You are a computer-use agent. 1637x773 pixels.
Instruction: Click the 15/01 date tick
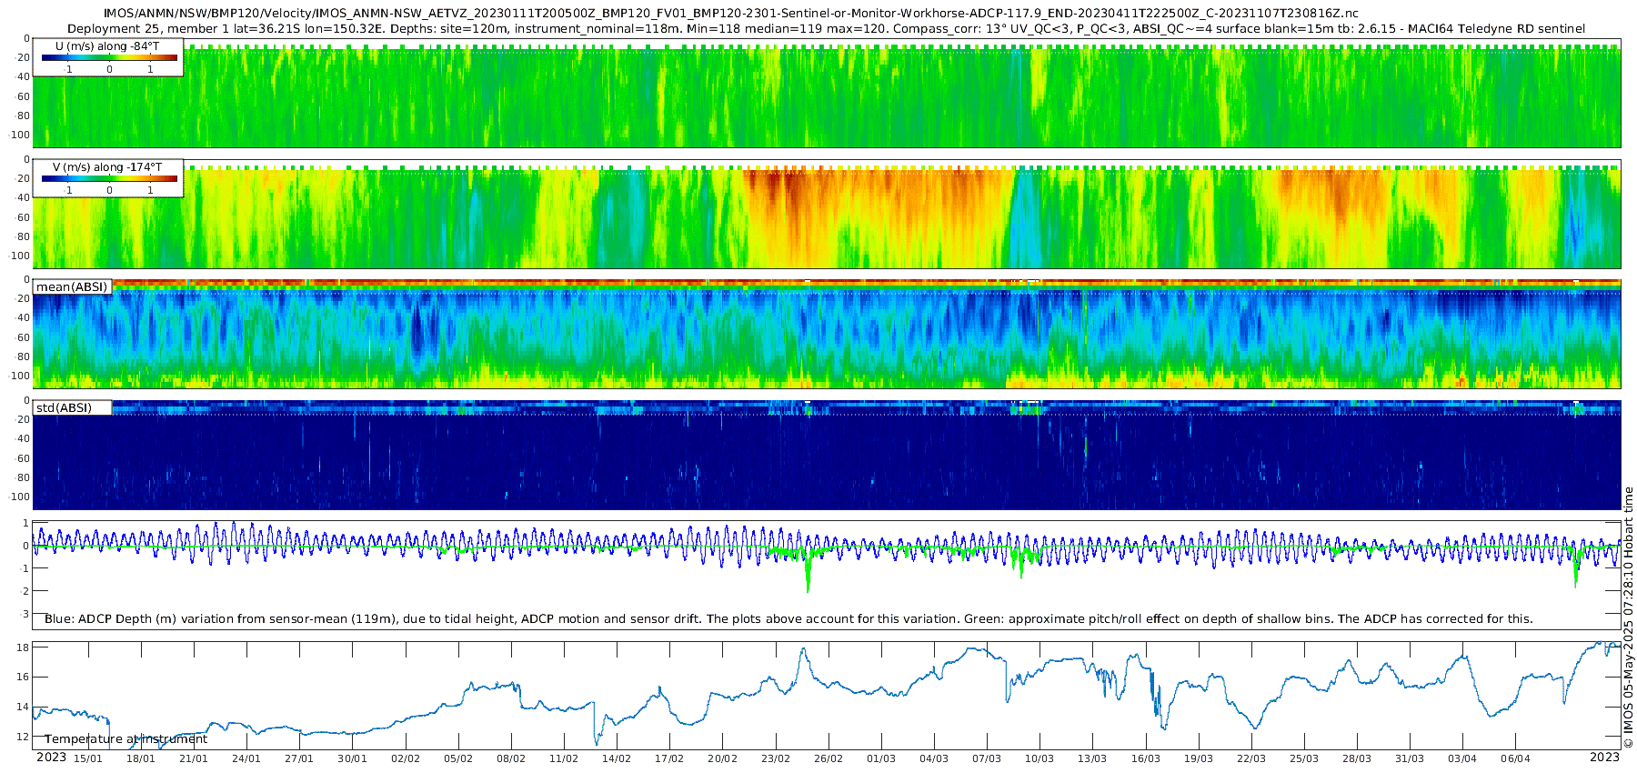click(x=88, y=758)
